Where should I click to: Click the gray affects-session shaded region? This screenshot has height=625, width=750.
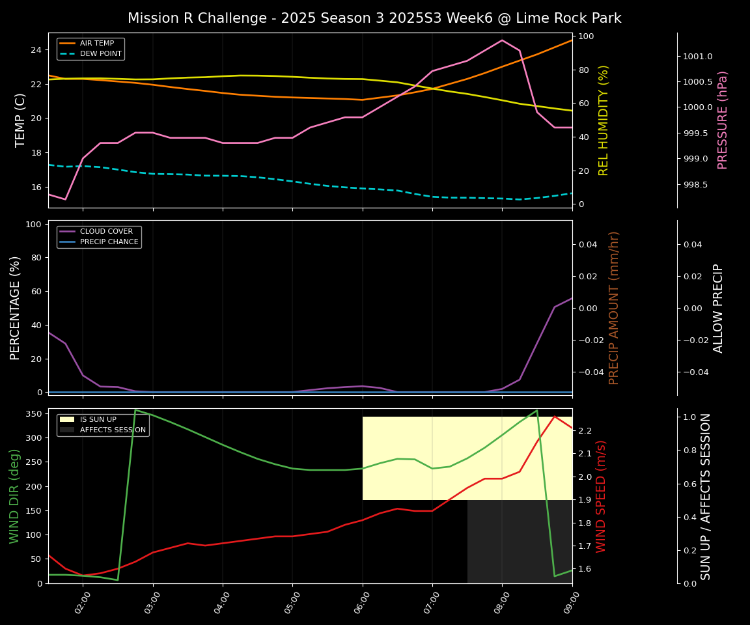(x=520, y=542)
